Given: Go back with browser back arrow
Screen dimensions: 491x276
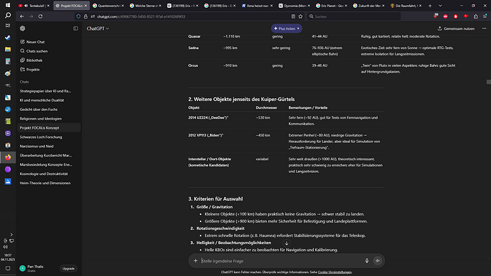Looking at the screenshot, I should [21, 16].
